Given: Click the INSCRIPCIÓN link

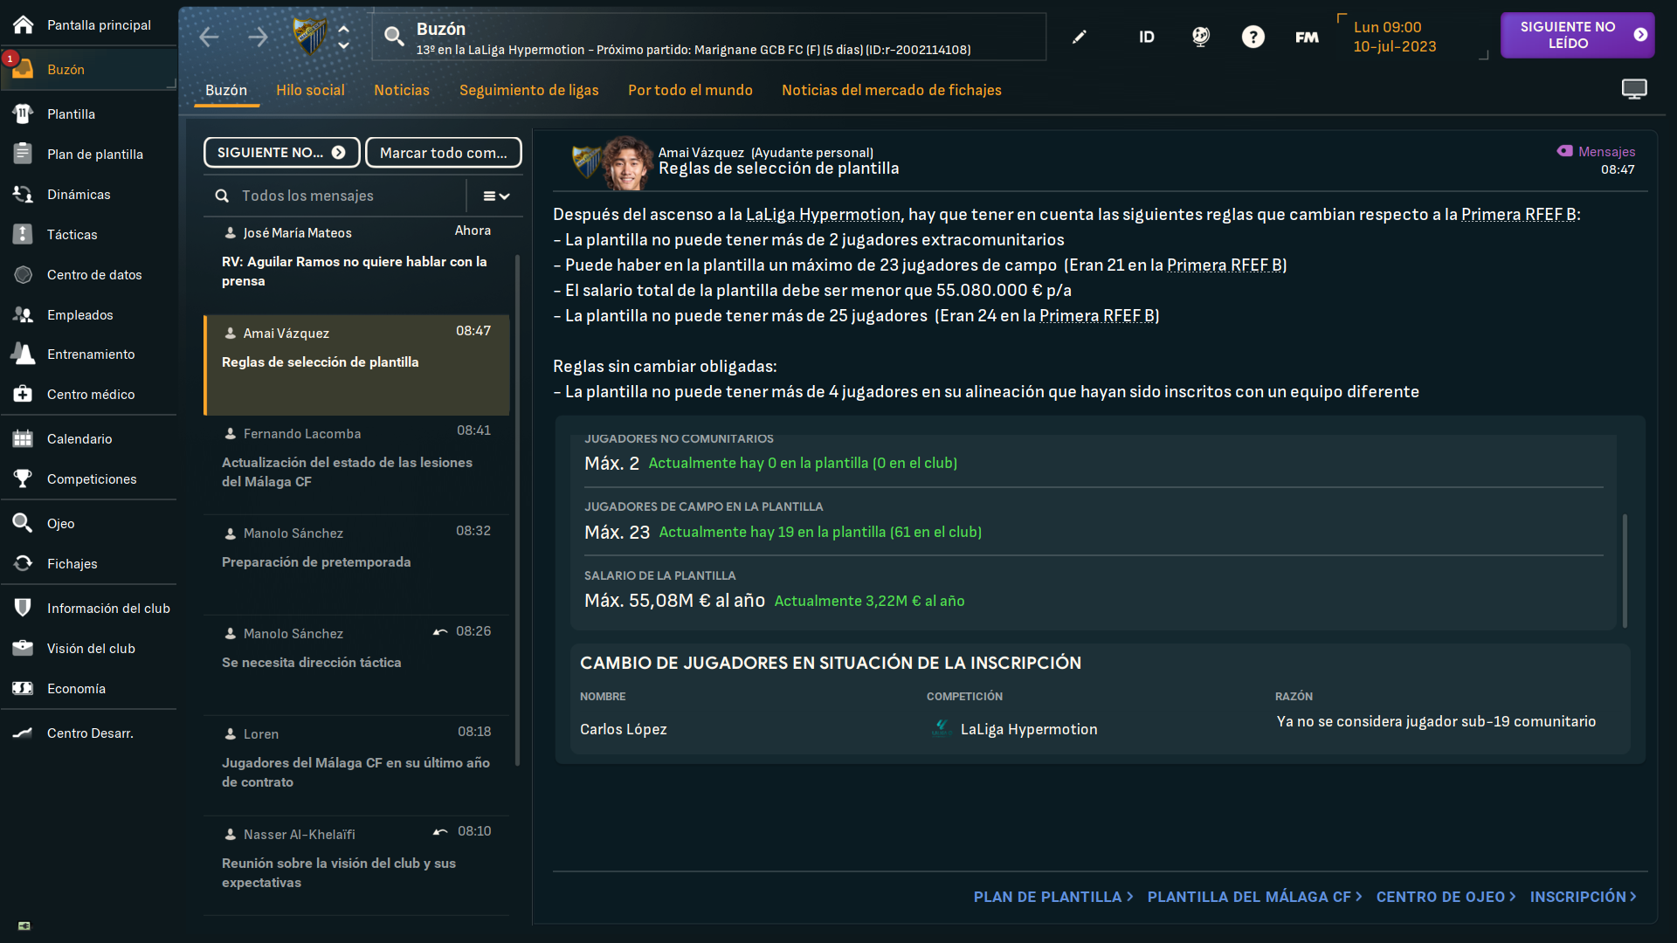Looking at the screenshot, I should [x=1584, y=897].
